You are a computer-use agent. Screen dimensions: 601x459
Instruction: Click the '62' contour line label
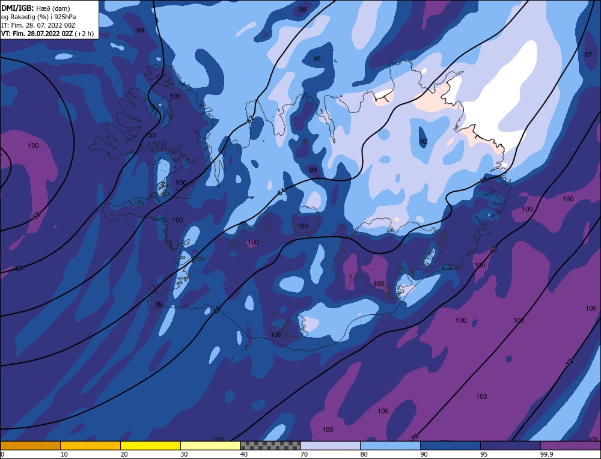click(x=250, y=120)
